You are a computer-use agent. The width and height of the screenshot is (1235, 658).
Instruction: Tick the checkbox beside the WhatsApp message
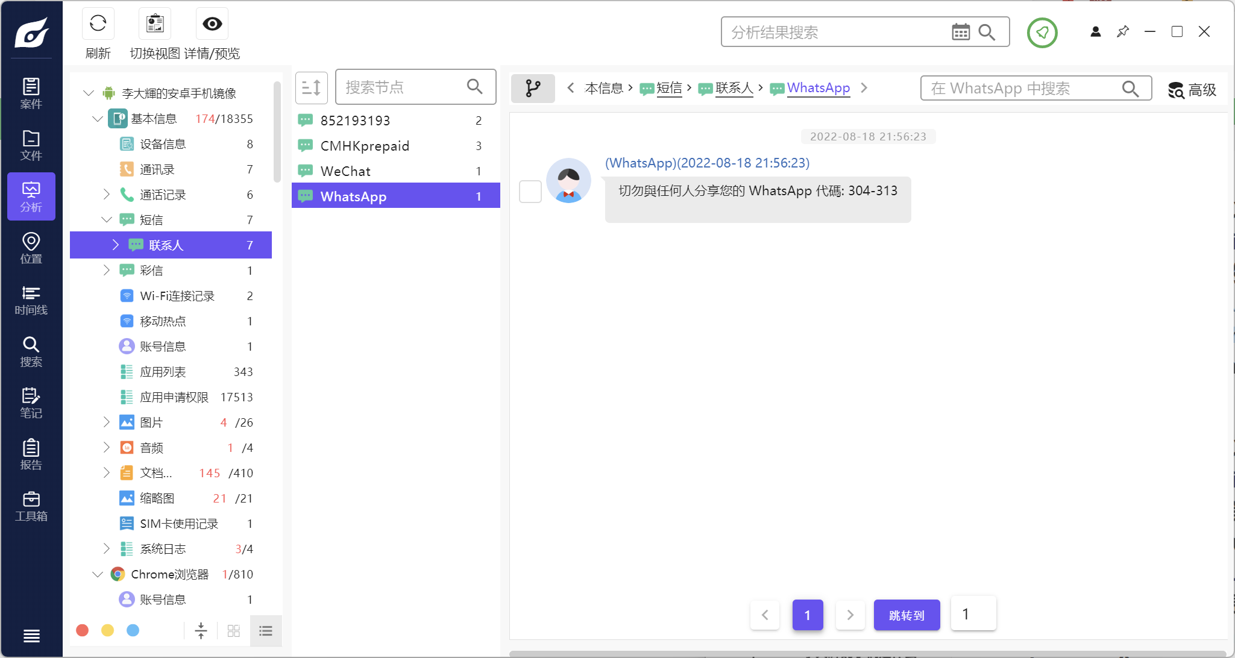(x=530, y=192)
